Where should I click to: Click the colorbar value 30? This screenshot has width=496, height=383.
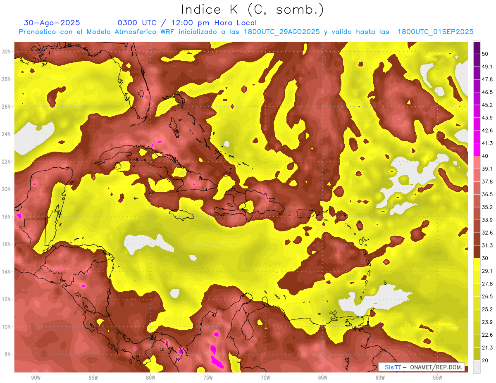[x=484, y=258]
